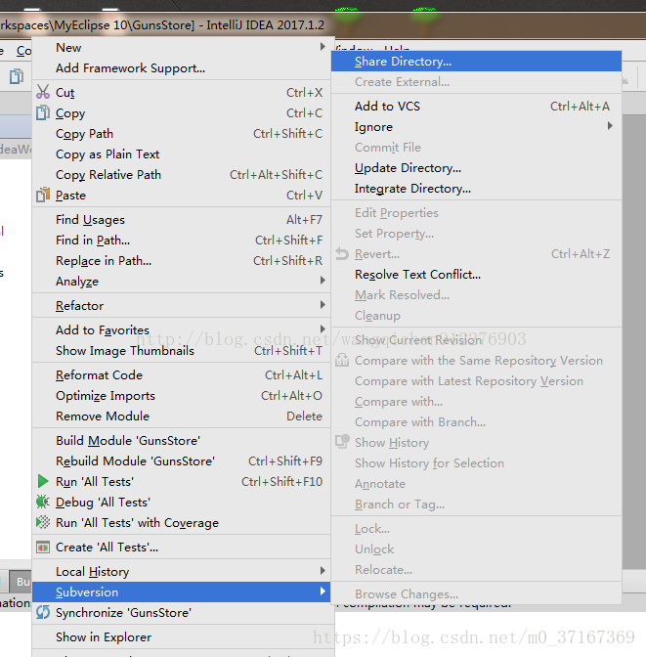Click Relocate... entry
This screenshot has width=646, height=657.
click(x=476, y=569)
